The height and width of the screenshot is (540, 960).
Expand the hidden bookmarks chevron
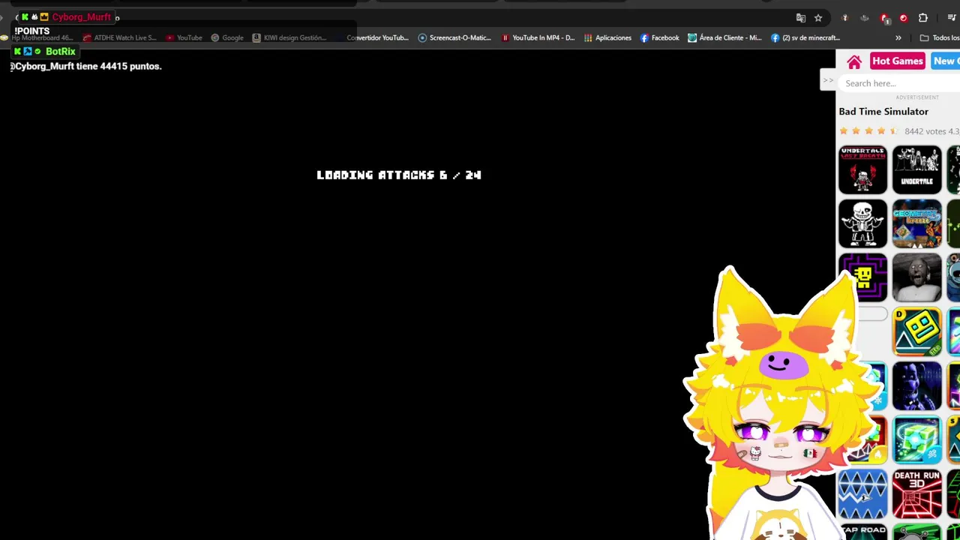tap(898, 37)
